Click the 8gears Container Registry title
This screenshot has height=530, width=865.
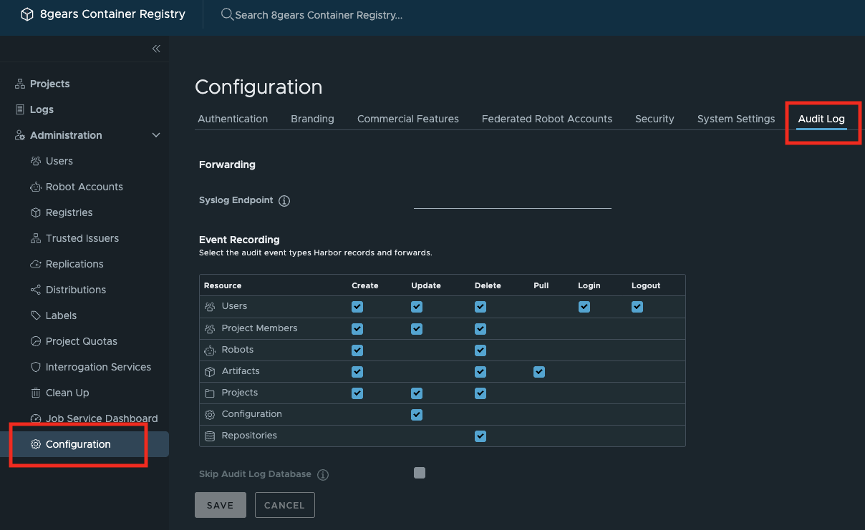tap(112, 14)
